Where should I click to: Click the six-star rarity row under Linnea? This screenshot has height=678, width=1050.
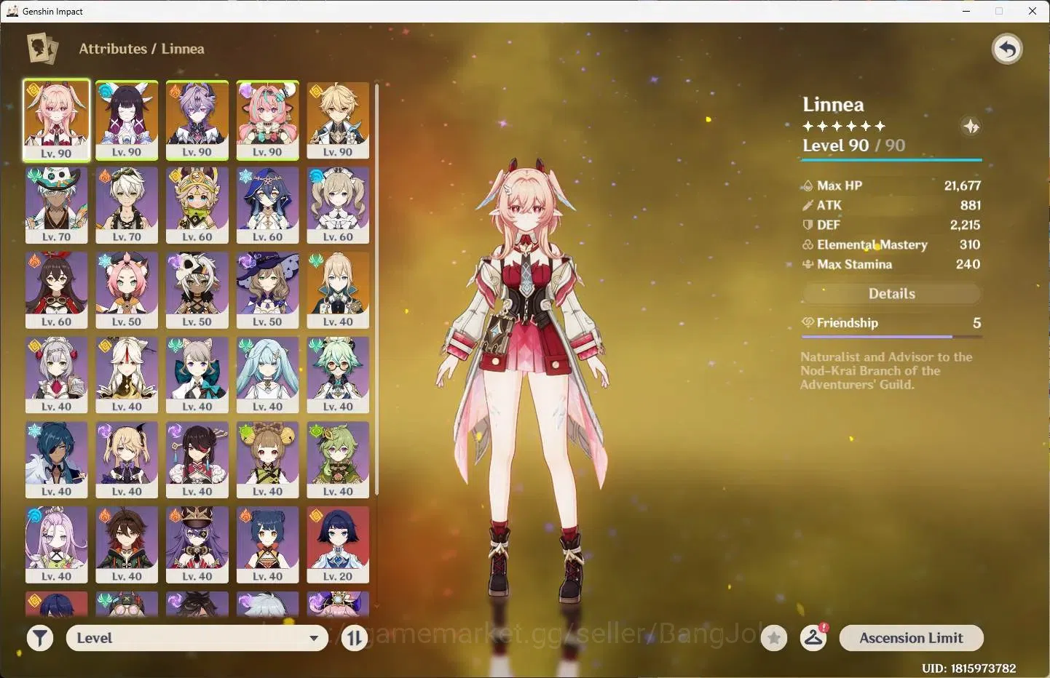pos(844,126)
